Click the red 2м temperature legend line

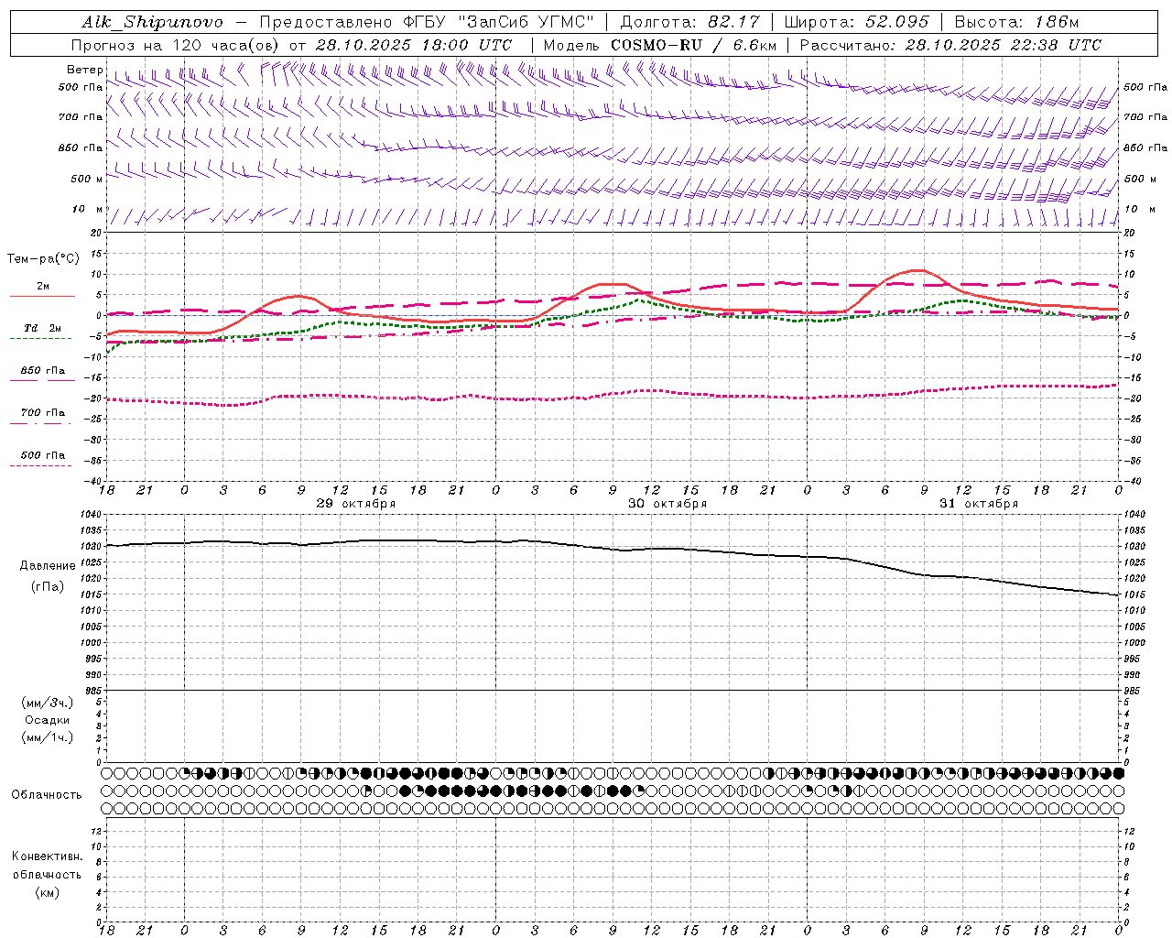click(x=42, y=296)
